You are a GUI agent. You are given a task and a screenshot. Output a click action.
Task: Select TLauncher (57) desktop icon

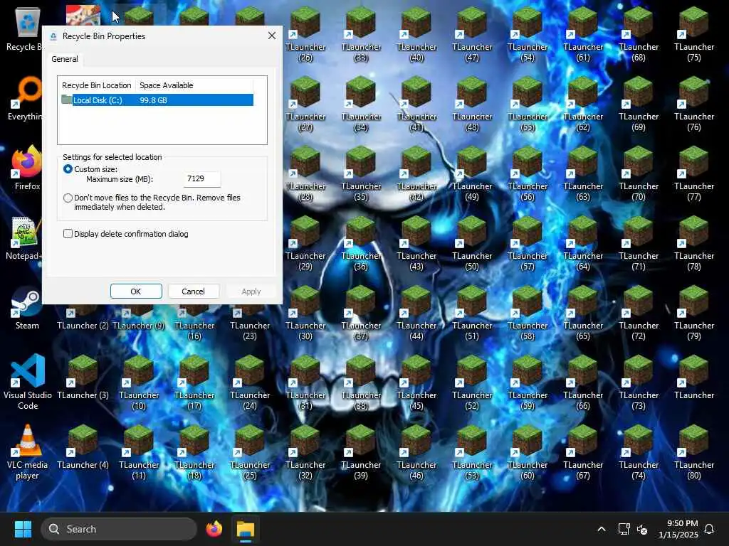(528, 242)
